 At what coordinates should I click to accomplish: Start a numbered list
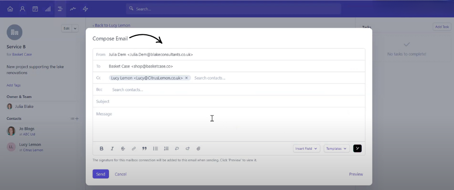tap(166, 148)
